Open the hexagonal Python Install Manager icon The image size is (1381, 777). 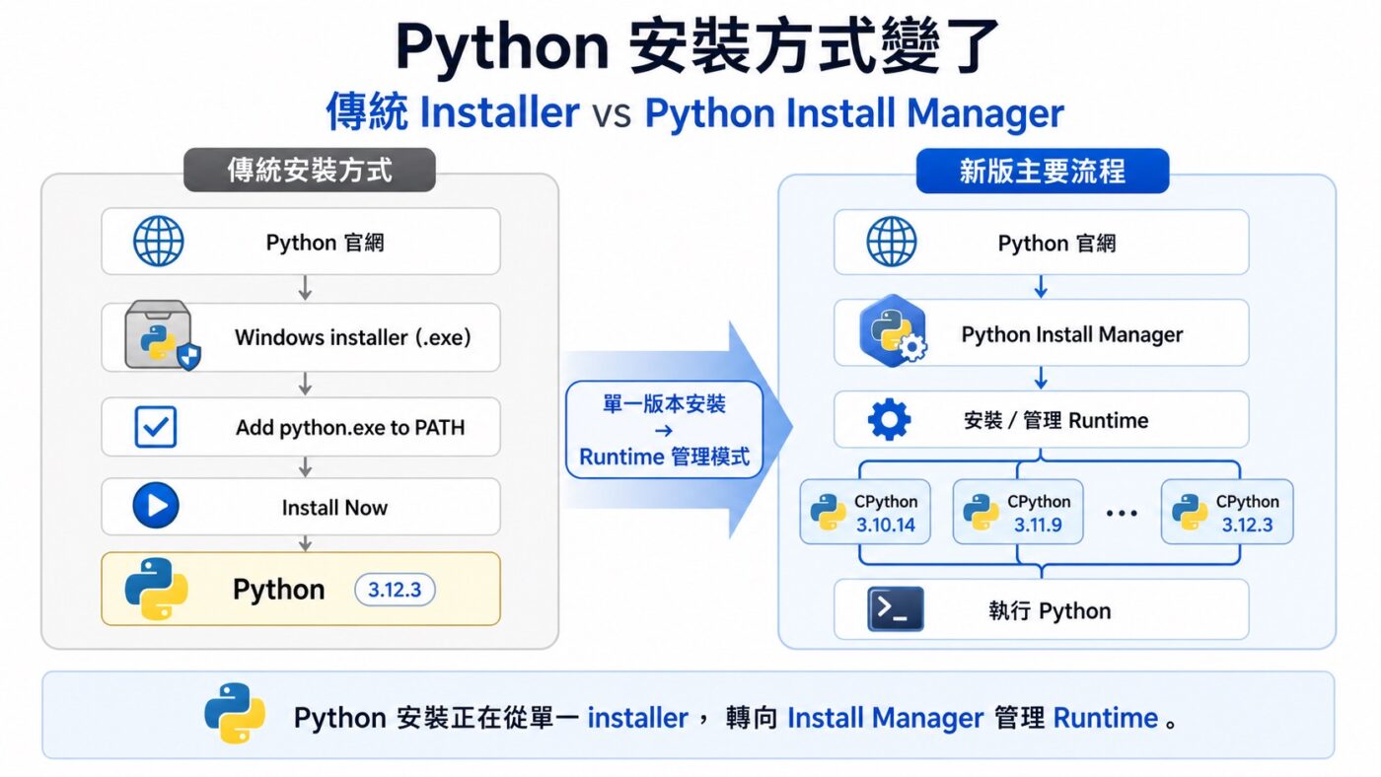tap(892, 330)
